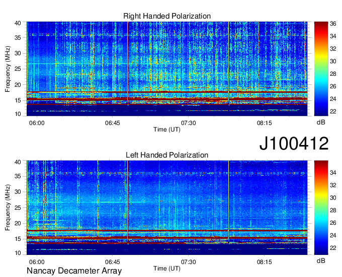The image size is (342, 277).
Task: Click the 22 value on top colorbar
Action: coord(333,111)
